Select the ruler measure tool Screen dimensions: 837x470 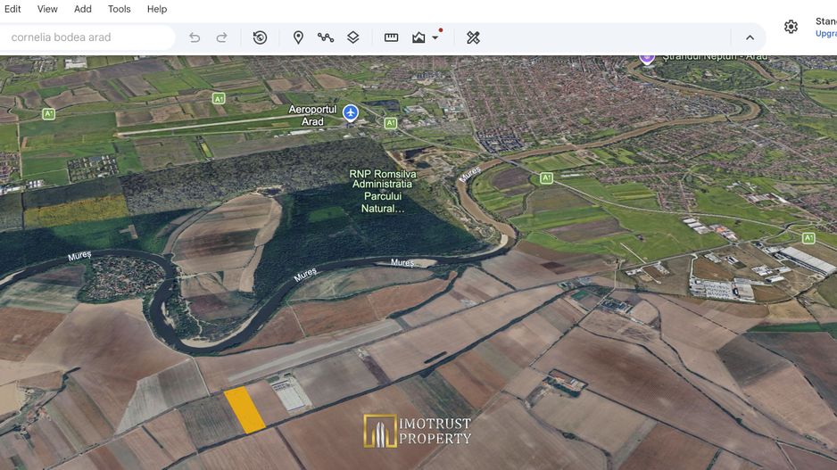pos(391,37)
